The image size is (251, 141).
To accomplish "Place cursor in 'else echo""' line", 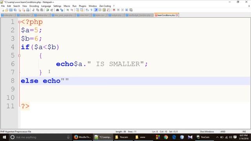I will pos(135,81).
